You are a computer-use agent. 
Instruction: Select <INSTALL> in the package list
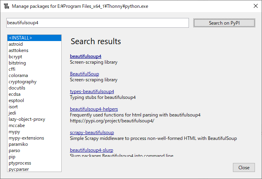(35, 38)
